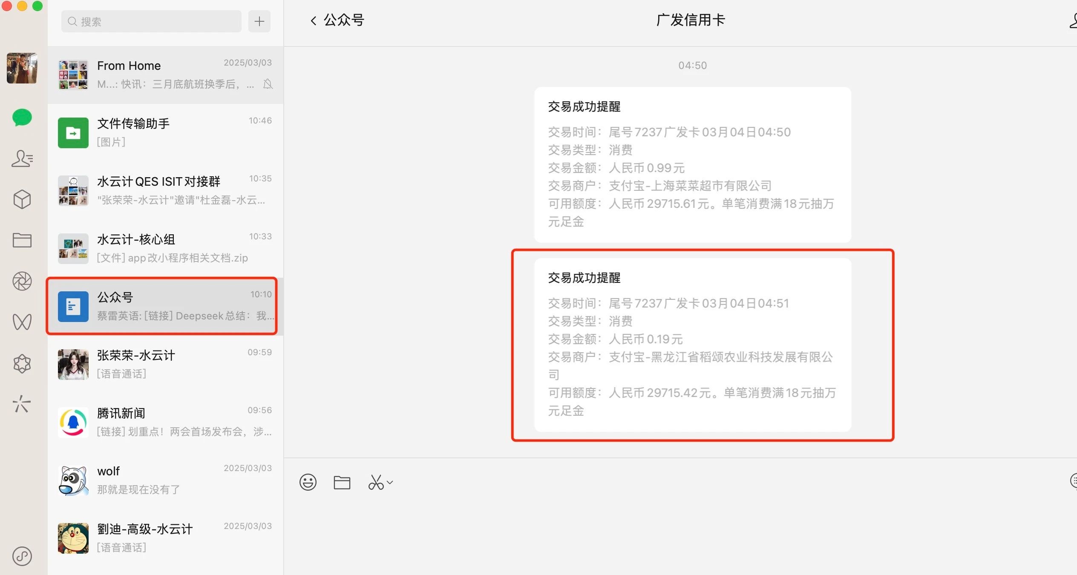Open the 劉迪-高级-水云计 chat
This screenshot has width=1077, height=575.
(x=165, y=538)
